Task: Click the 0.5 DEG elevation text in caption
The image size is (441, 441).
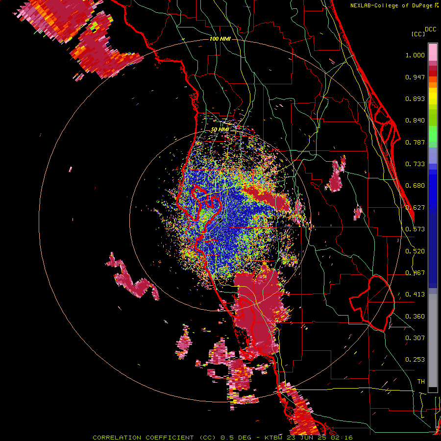Action: 237,438
